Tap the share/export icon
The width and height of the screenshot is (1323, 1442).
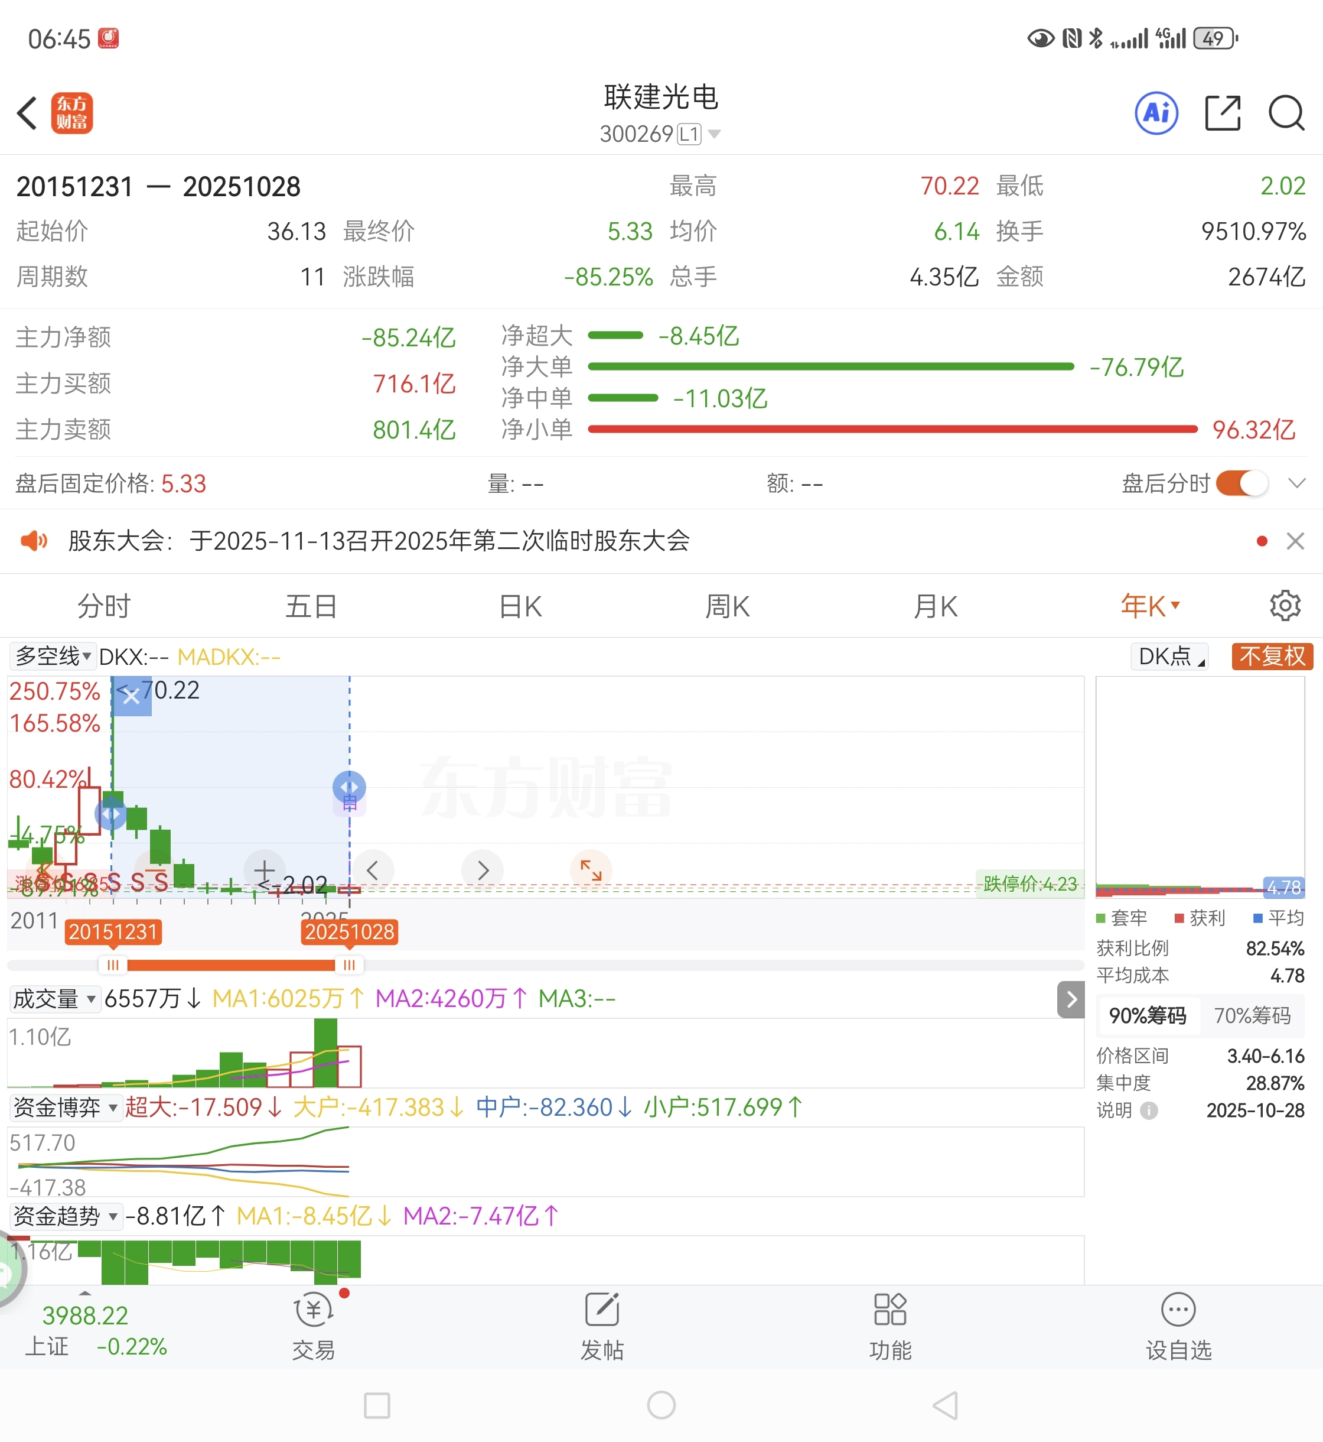coord(1222,113)
